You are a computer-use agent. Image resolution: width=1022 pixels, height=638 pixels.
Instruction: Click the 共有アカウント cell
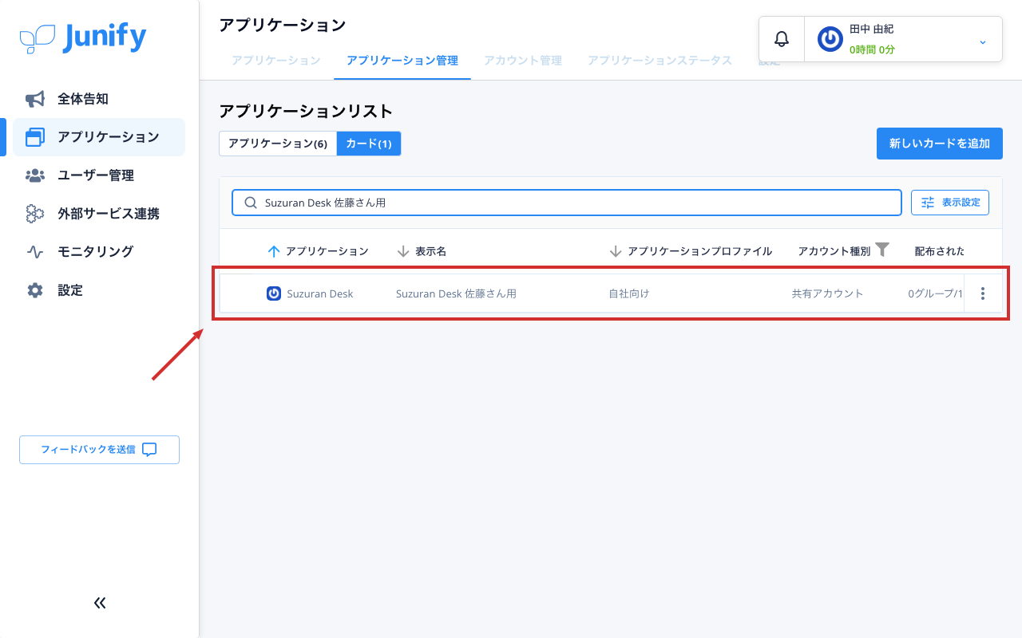[x=828, y=293]
